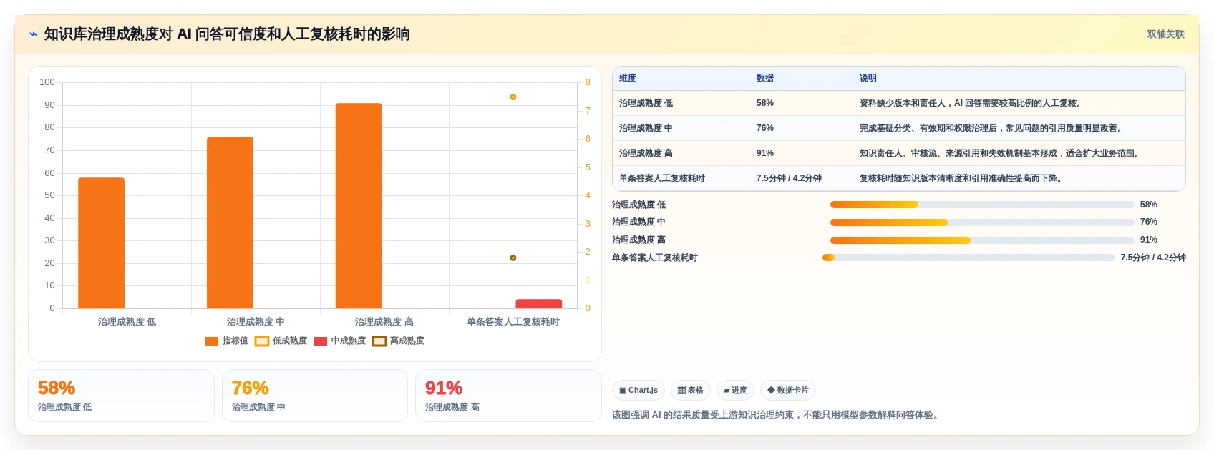1214x450 pixels.
Task: Click the description starting 资料缺少版本和责任人
Action: point(972,103)
